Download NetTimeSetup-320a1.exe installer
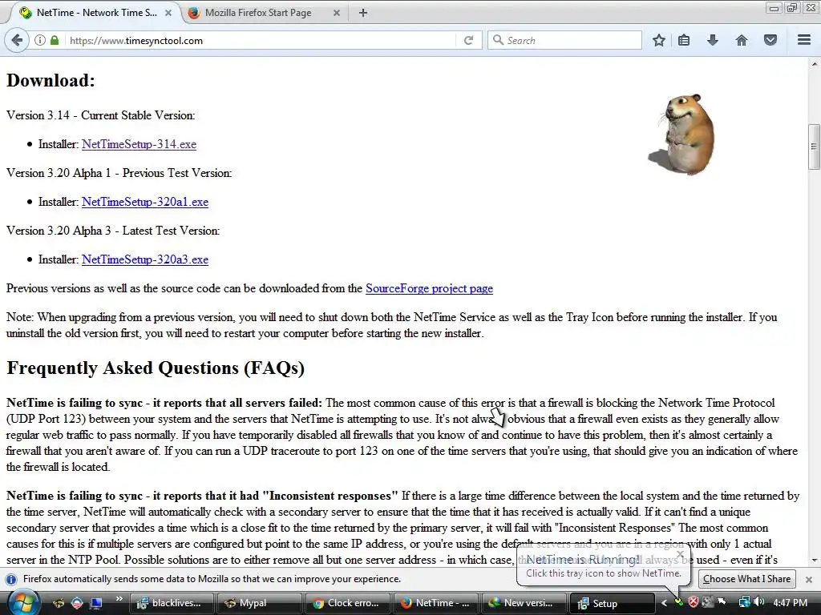This screenshot has width=821, height=615. [145, 202]
